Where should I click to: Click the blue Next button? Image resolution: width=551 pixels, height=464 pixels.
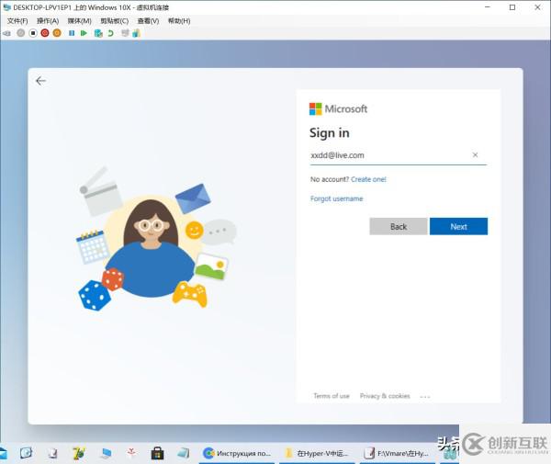click(x=458, y=226)
